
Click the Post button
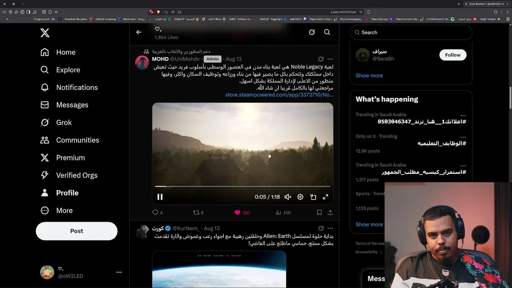[76, 231]
